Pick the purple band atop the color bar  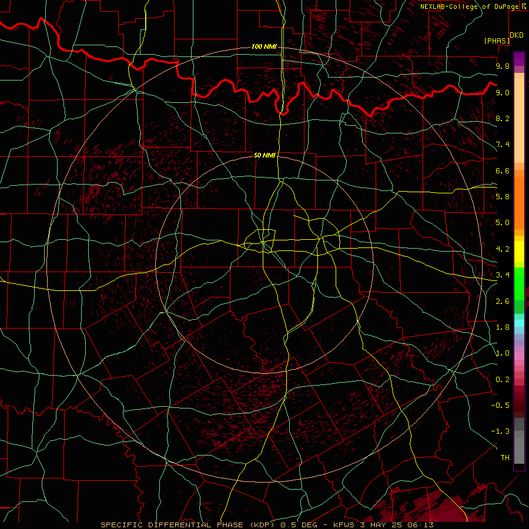click(x=519, y=59)
